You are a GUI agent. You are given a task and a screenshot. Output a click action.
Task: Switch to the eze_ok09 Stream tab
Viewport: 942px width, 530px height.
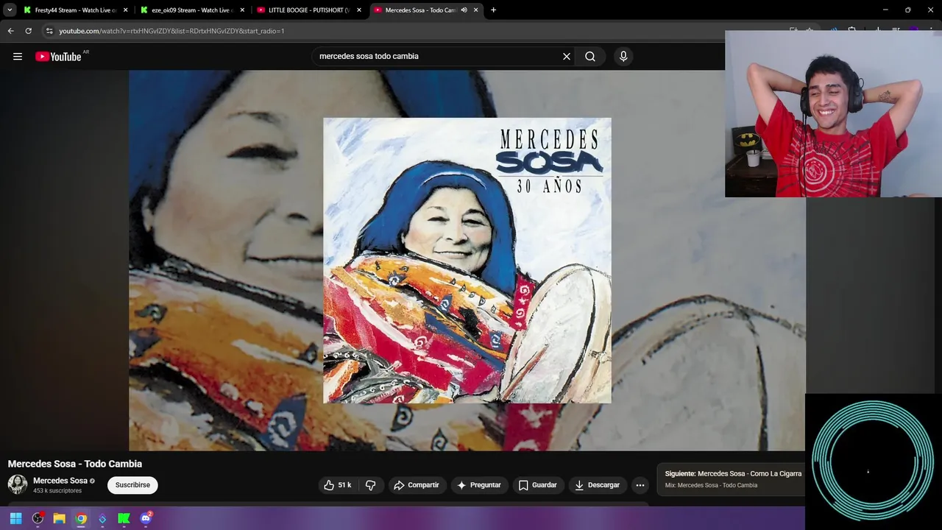(192, 10)
